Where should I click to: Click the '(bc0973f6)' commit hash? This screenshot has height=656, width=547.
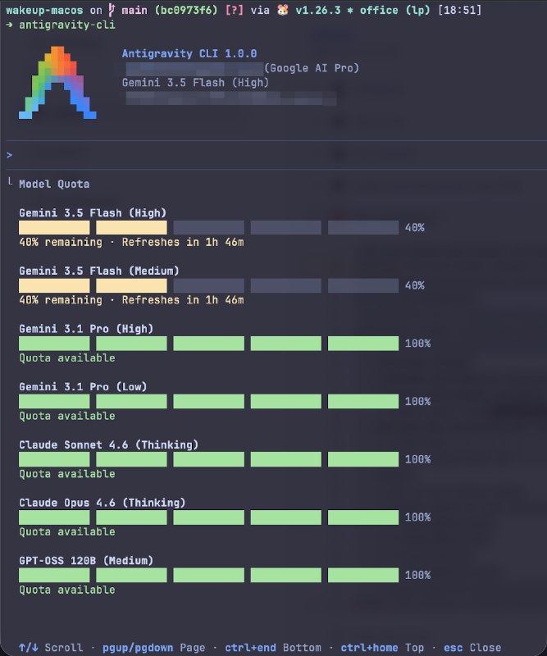tap(186, 10)
